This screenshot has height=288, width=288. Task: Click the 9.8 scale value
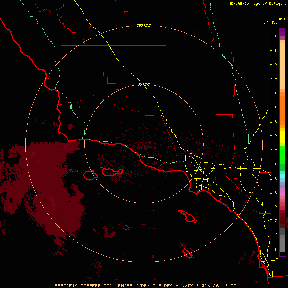274,36
